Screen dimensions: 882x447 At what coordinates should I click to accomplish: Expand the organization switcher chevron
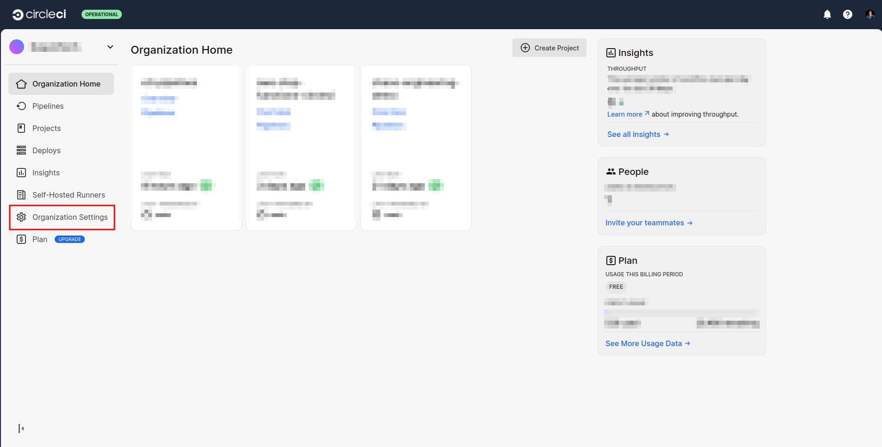tap(110, 47)
